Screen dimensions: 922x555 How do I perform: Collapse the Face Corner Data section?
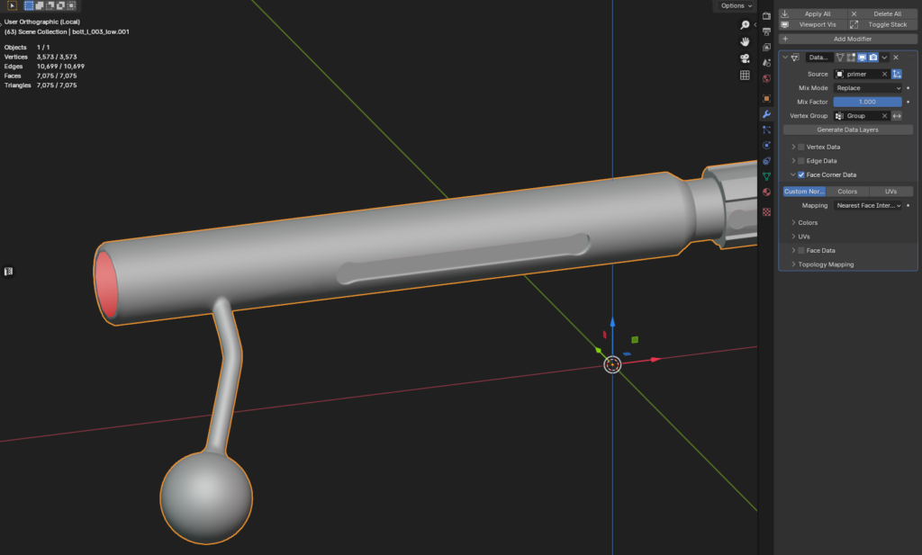793,175
